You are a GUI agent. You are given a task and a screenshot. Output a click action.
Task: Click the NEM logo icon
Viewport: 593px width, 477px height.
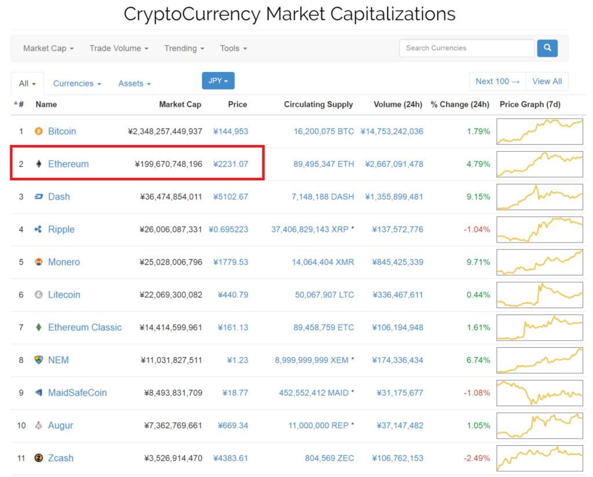pos(39,360)
